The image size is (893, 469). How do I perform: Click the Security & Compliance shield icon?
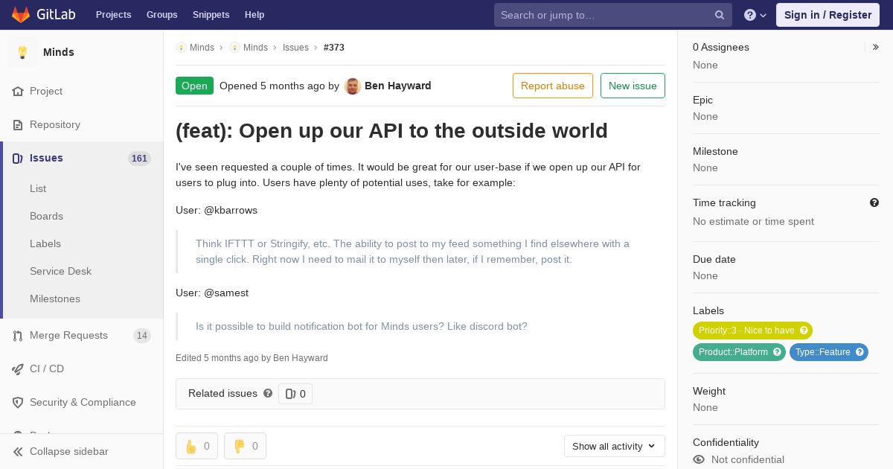pos(18,402)
